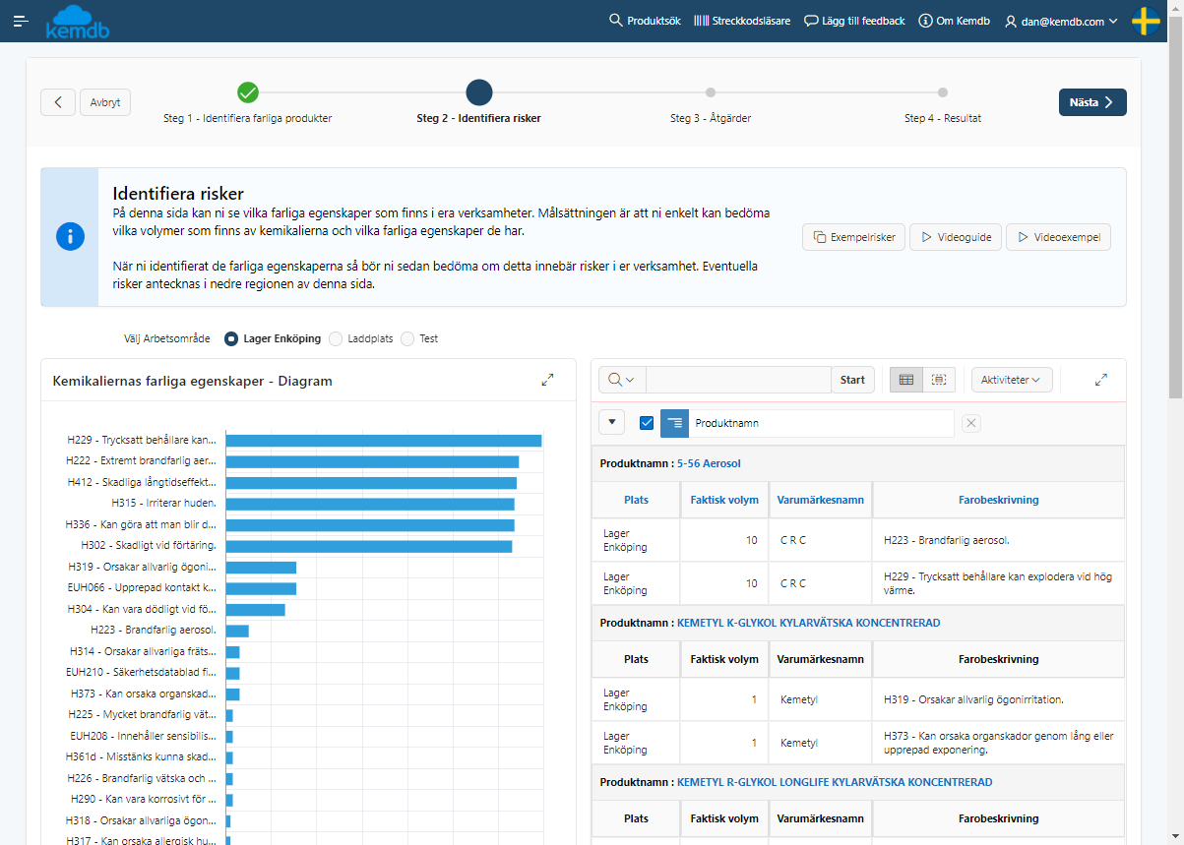
Task: Maximize the product report panel
Action: click(x=1101, y=380)
